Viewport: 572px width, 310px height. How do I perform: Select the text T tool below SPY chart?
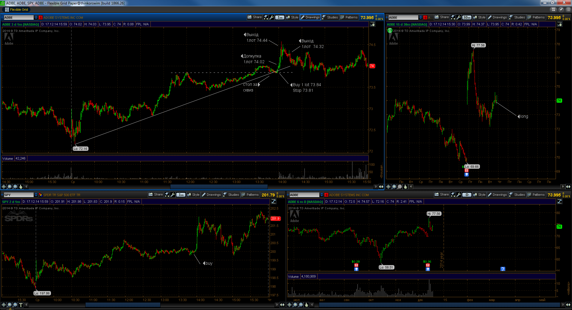click(x=21, y=305)
